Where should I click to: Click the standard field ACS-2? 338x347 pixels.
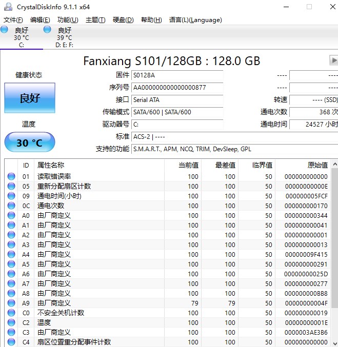[x=235, y=137]
